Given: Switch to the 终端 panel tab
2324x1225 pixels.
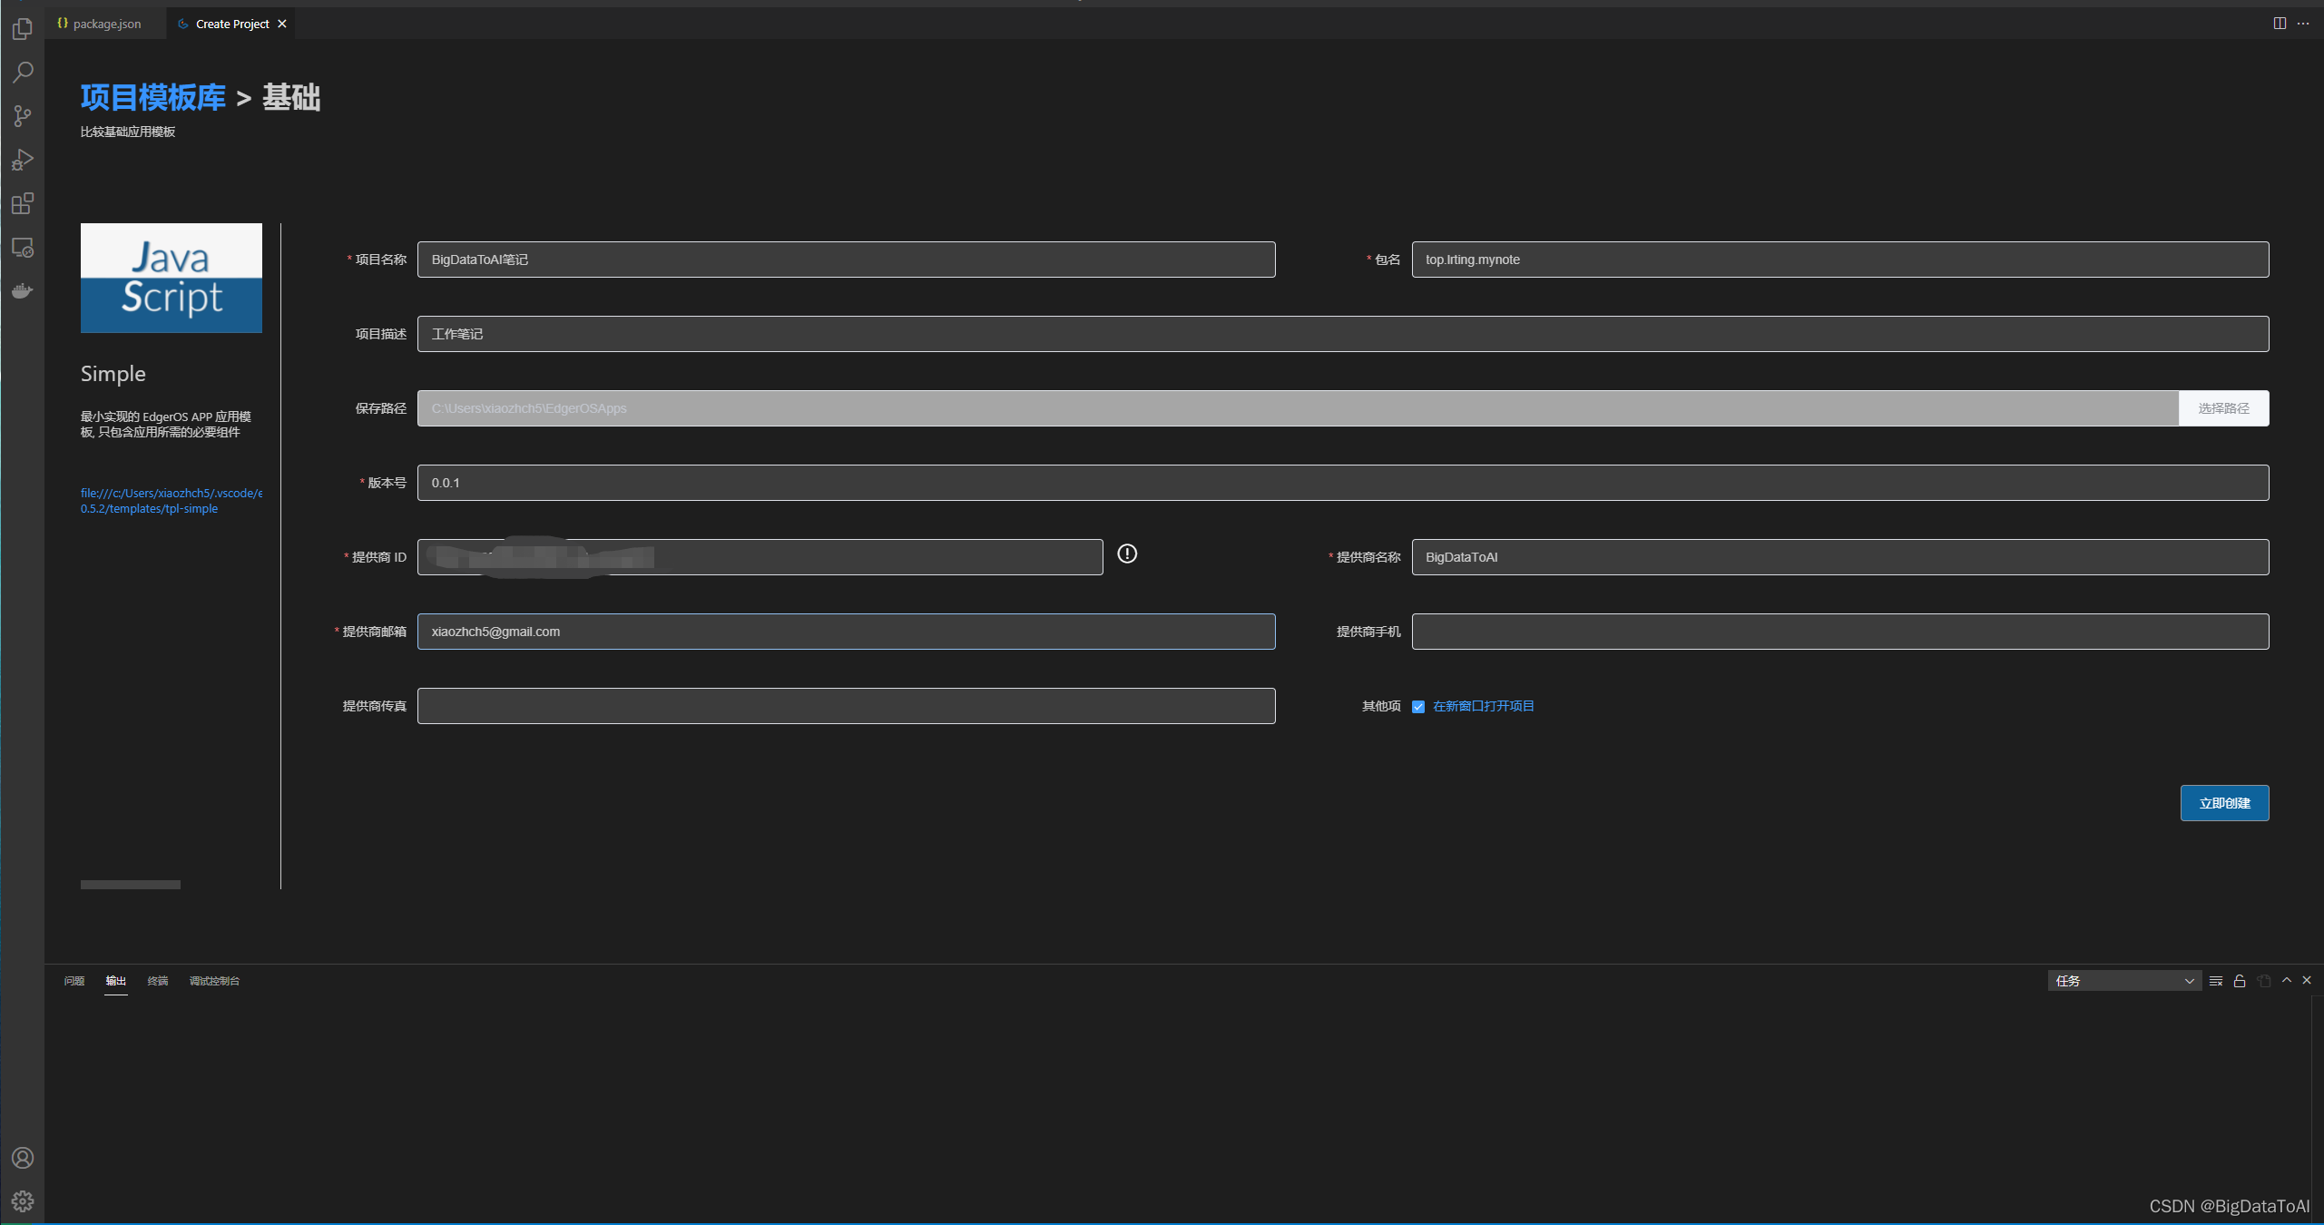Looking at the screenshot, I should 158,981.
